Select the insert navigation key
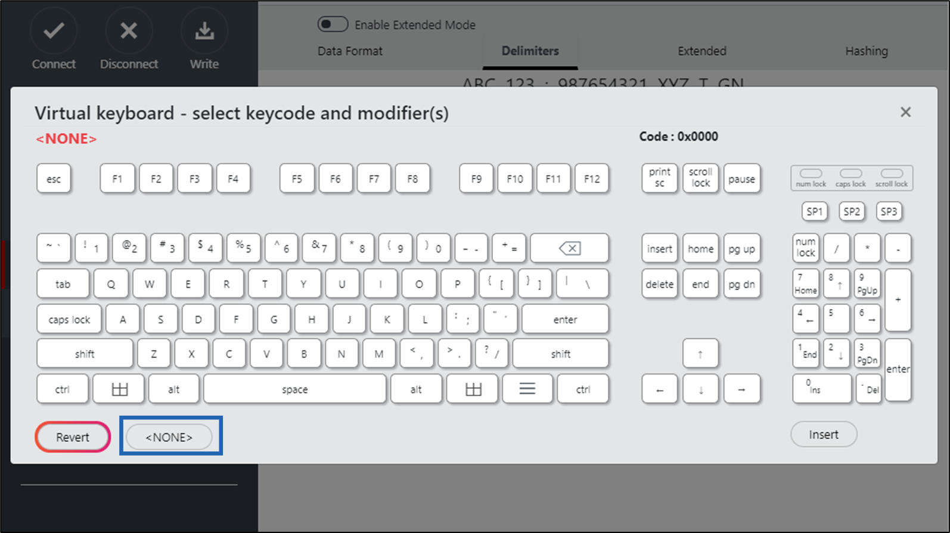Screen dimensions: 950x533 (659, 248)
